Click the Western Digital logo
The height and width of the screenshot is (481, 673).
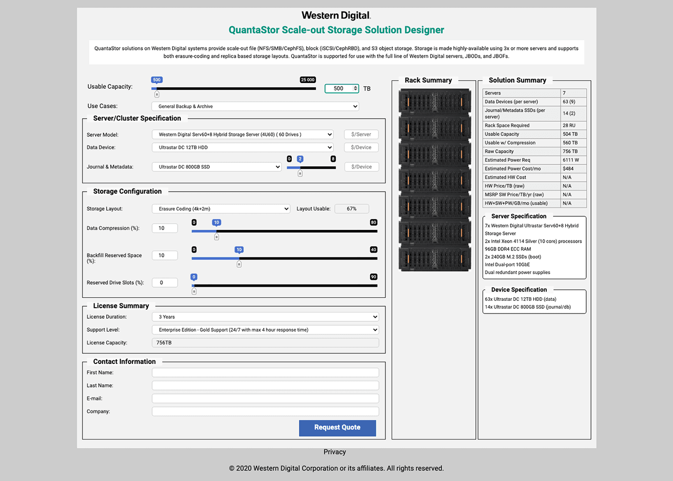tap(336, 15)
